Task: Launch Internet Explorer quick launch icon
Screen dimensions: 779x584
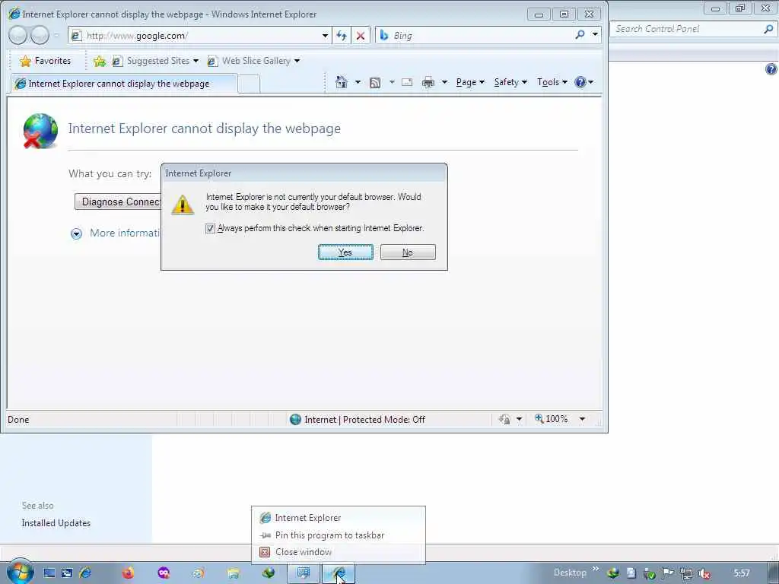Action: pos(85,573)
